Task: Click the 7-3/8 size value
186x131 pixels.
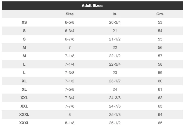Action: (x=70, y=73)
